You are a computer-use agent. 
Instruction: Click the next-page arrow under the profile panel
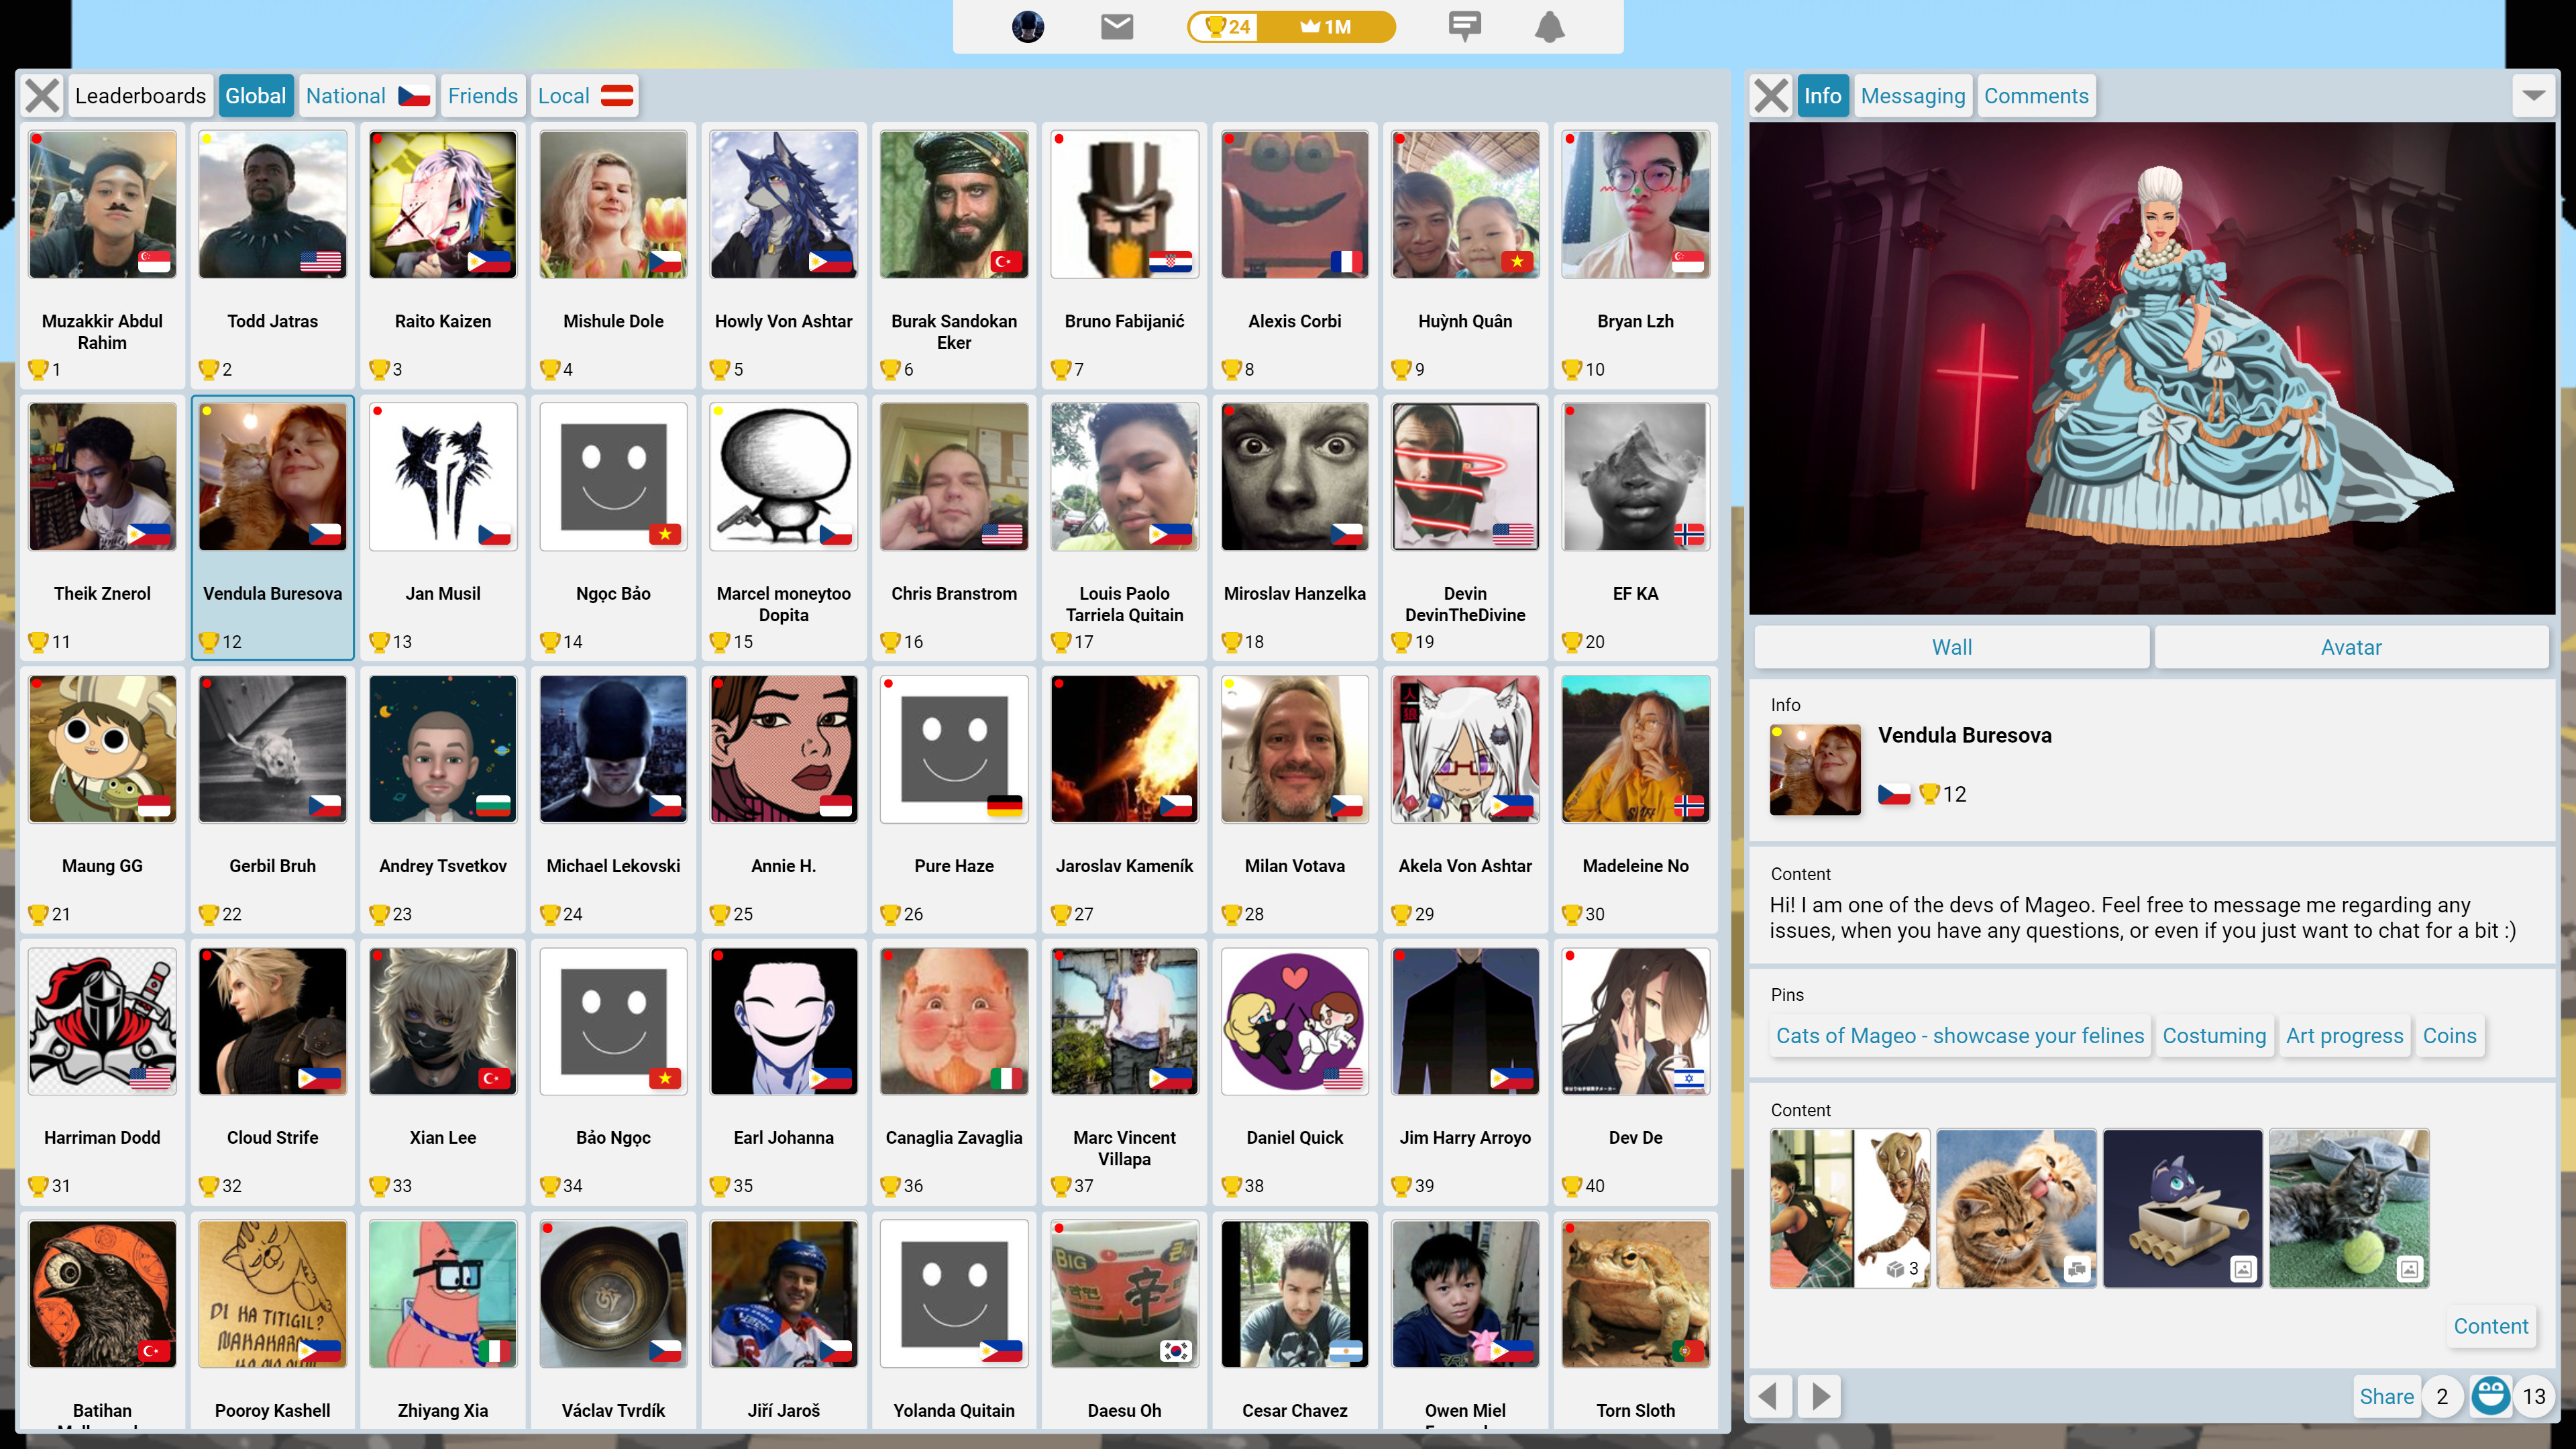1819,1396
